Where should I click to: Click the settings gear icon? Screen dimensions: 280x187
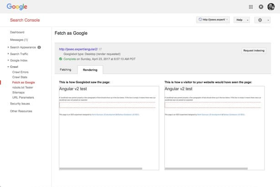point(260,20)
